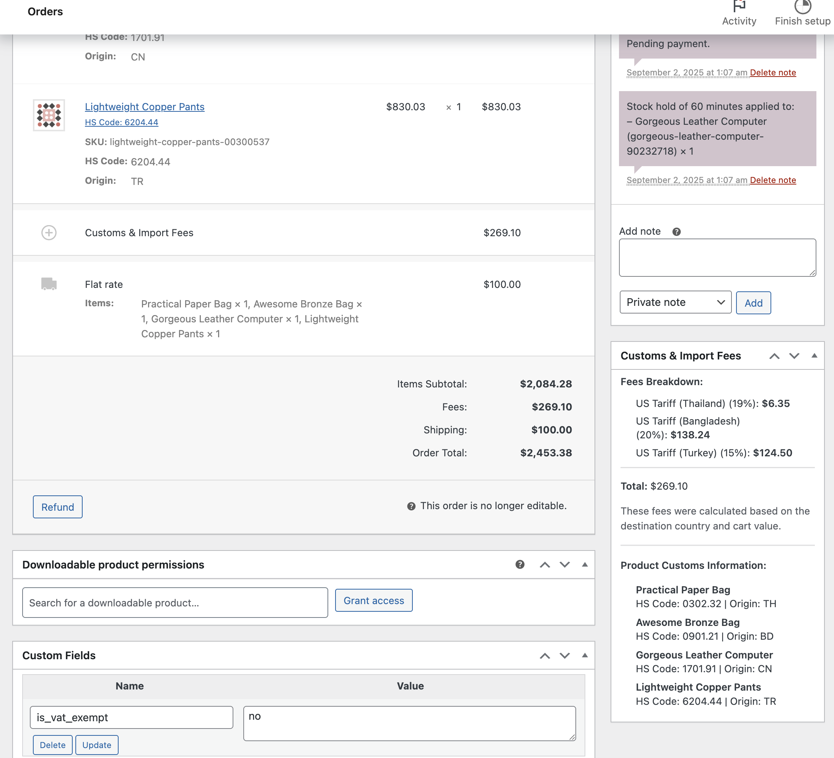The width and height of the screenshot is (834, 758).
Task: Collapse the Customs & Import Fees panel
Action: 814,356
